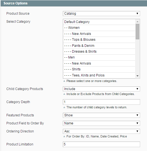Select the Shirts category
Image resolution: width=147 pixels, height=151 pixels.
click(x=99, y=69)
